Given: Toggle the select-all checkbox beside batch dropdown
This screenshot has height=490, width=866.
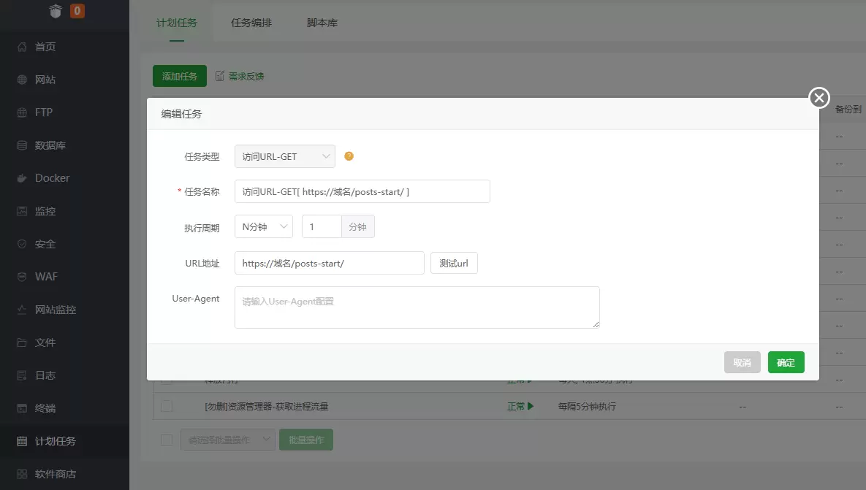Looking at the screenshot, I should pyautogui.click(x=167, y=440).
